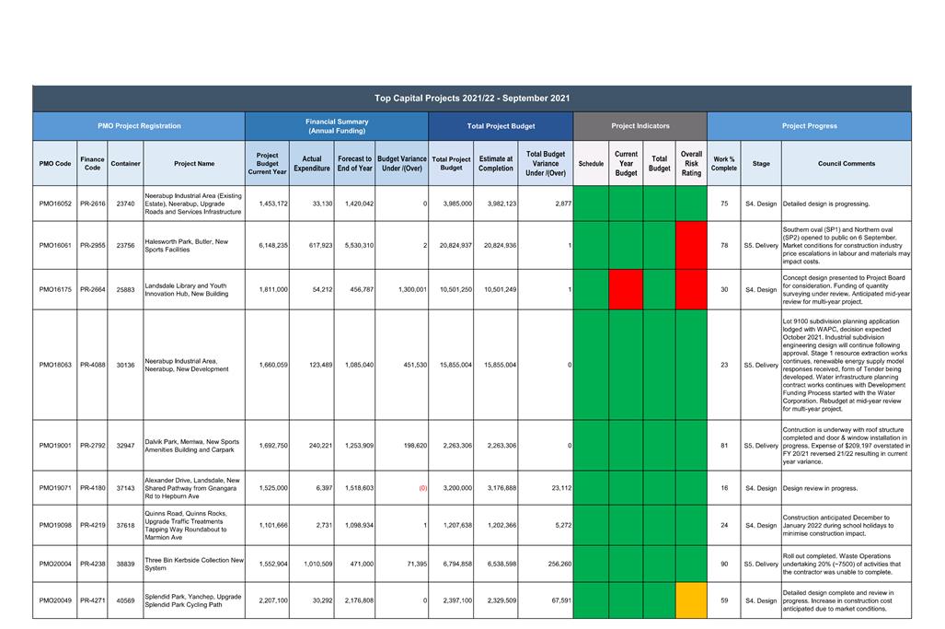Select finance code 'PR-2955'
The width and height of the screenshot is (945, 629).
coord(92,246)
